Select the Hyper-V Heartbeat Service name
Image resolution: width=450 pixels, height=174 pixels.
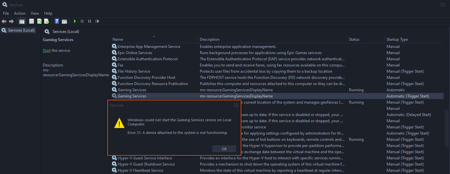(x=140, y=170)
